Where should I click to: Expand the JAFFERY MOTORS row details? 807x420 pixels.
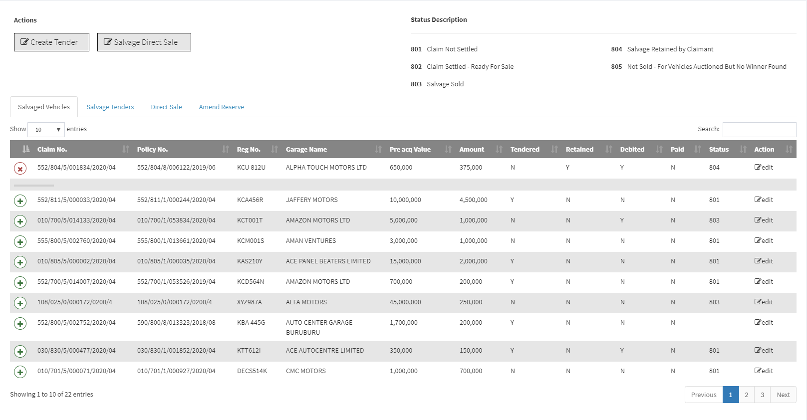pyautogui.click(x=20, y=201)
